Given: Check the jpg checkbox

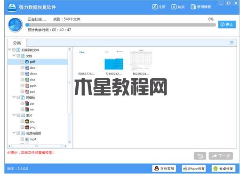Looking at the screenshot, I should [22, 121].
